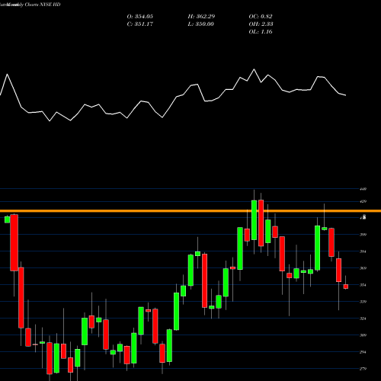381x381 pixels.
Task: Click the 324 price axis label
Action: (x=363, y=319)
